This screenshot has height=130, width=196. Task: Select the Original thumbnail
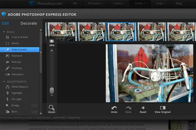tap(60, 32)
